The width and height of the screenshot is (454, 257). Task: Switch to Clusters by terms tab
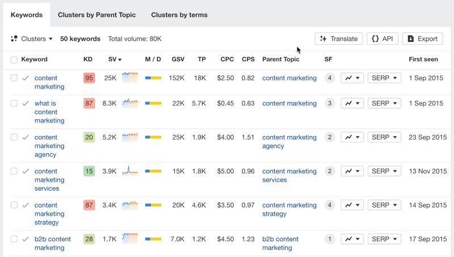[179, 15]
